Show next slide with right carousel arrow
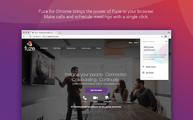193x120 pixels. coord(169,80)
